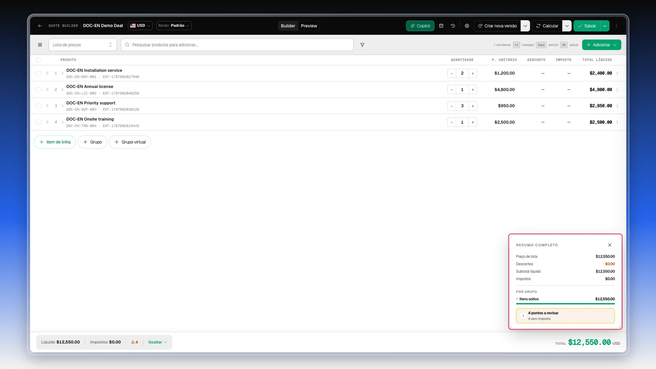
Task: Click the Salvar button
Action: tap(587, 26)
